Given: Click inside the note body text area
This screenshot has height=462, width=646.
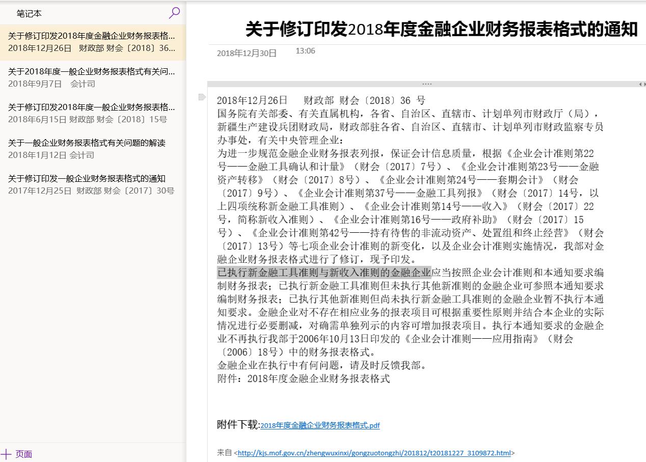Looking at the screenshot, I should pyautogui.click(x=408, y=204).
